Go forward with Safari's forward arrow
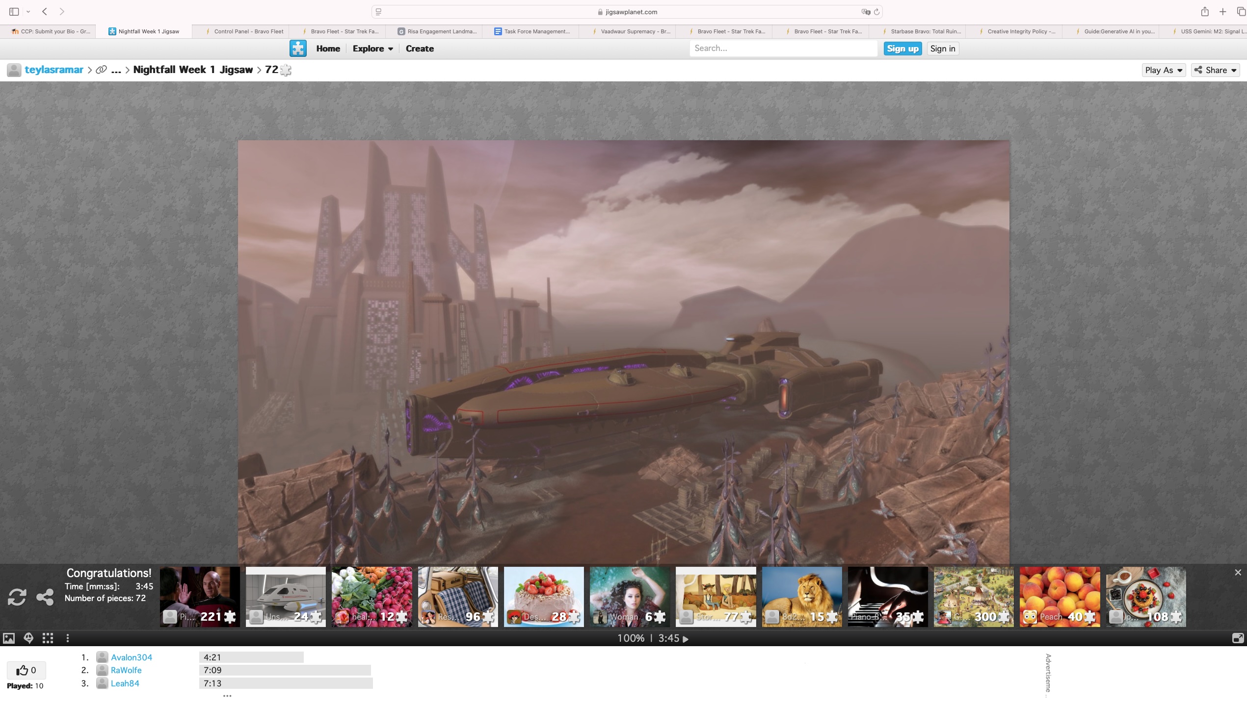 pyautogui.click(x=62, y=11)
